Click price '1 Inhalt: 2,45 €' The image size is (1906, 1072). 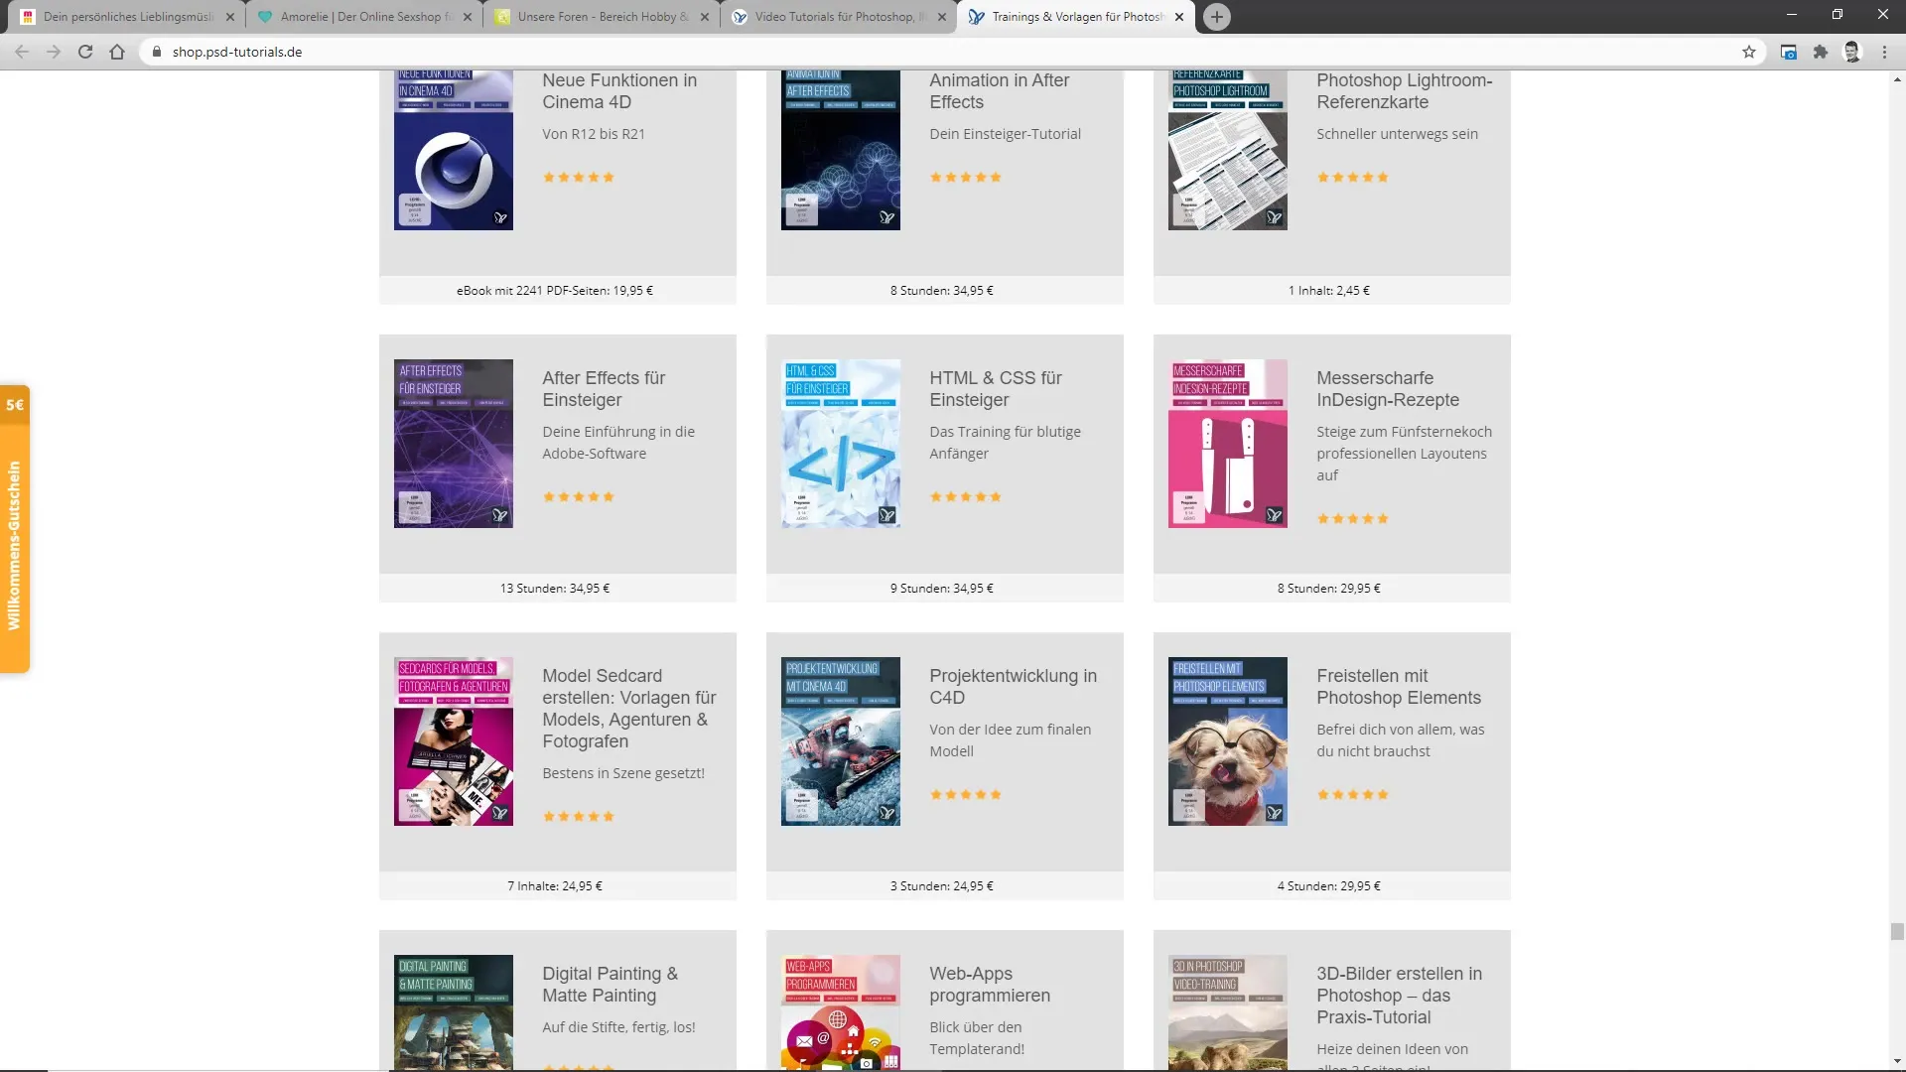[x=1328, y=291]
